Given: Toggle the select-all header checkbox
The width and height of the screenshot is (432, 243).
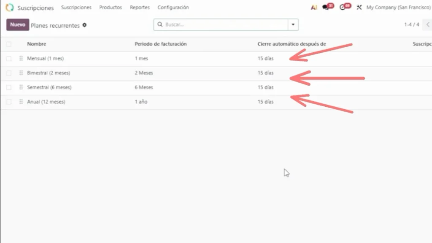Looking at the screenshot, I should click(x=9, y=44).
